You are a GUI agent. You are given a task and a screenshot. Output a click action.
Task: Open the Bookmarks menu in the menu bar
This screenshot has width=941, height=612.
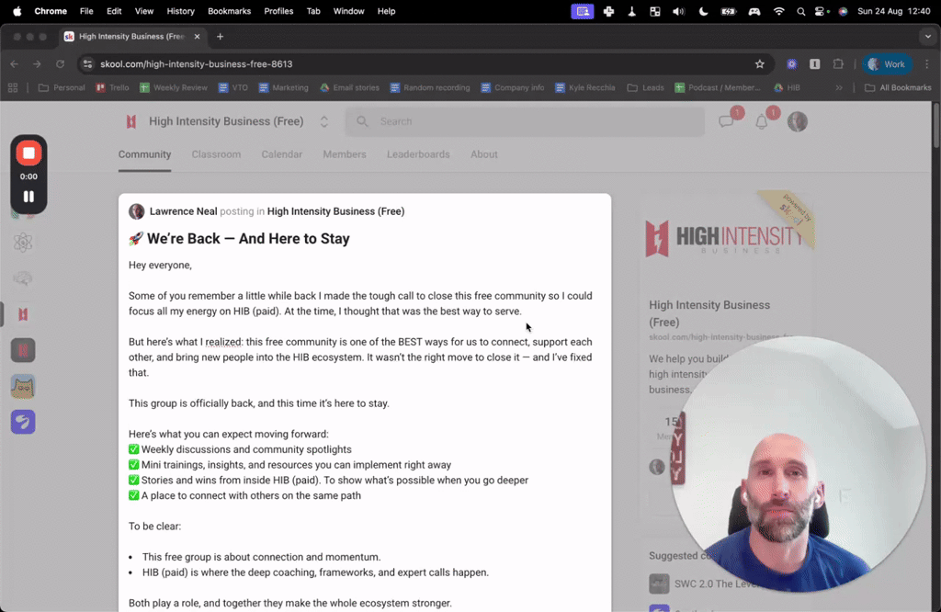229,11
